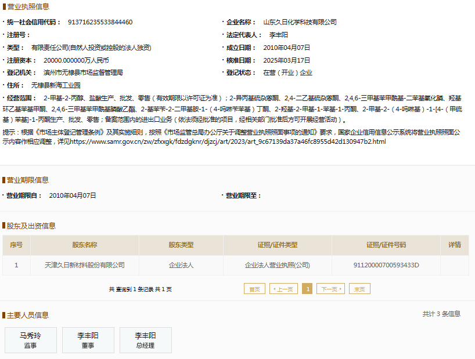This screenshot has height=359, width=475.
Task: Click the 营业期限至 label
Action: click(243, 195)
